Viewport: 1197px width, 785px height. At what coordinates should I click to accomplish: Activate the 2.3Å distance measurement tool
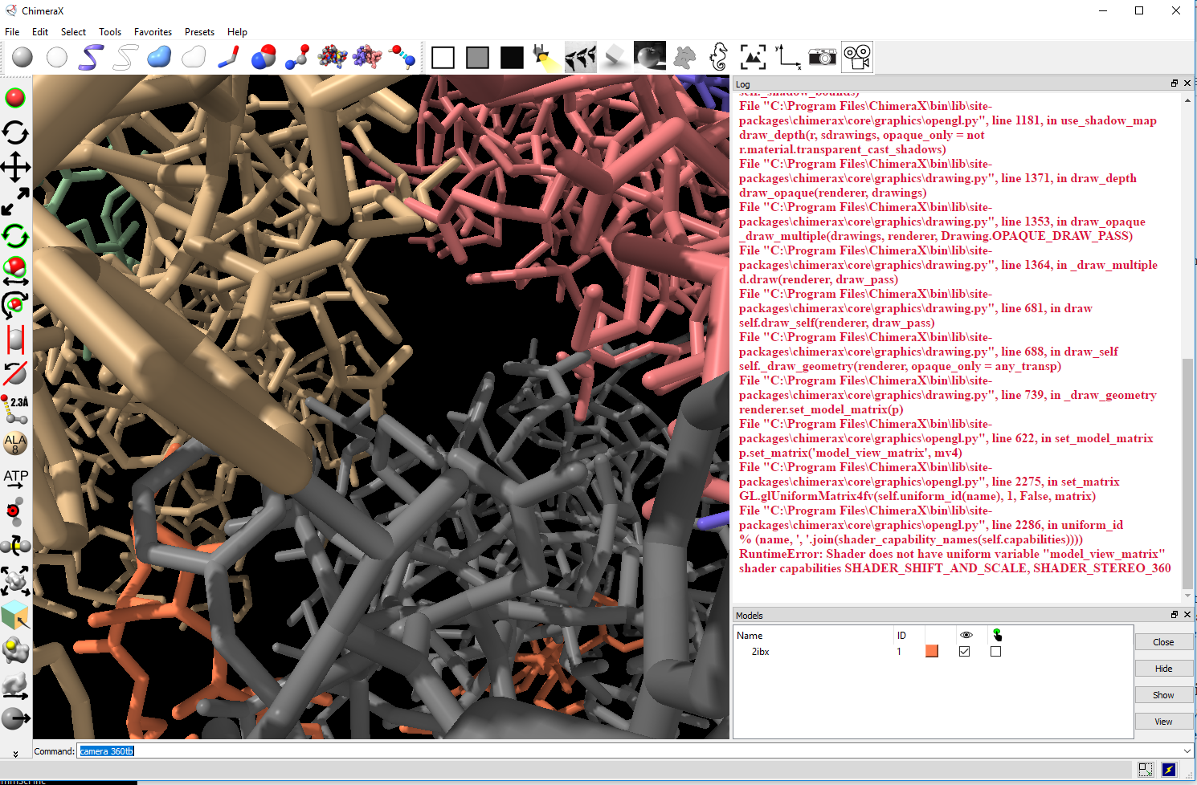(15, 409)
